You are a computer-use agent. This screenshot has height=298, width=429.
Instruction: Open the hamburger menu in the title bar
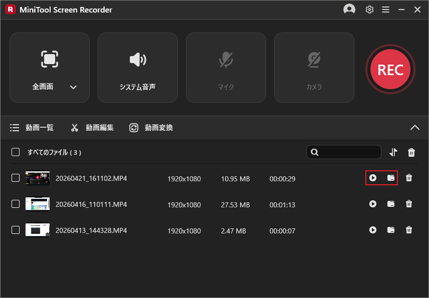click(385, 10)
